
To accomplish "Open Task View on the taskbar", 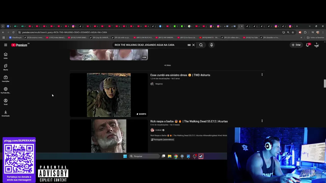I will (164, 156).
